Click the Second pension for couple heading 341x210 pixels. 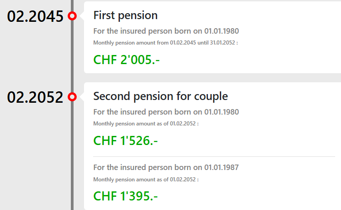tap(160, 96)
